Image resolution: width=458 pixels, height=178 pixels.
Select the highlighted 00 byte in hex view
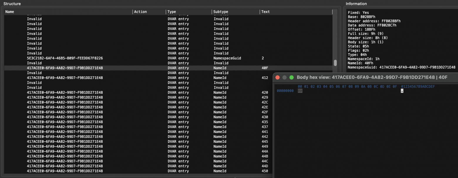[300, 91]
